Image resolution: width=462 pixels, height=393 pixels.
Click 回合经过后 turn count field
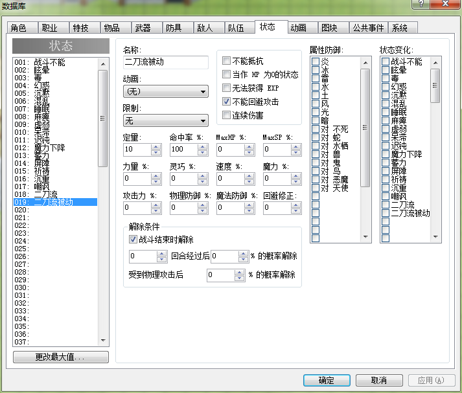point(143,256)
